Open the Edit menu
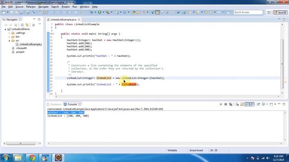The width and height of the screenshot is (289, 162). (10, 7)
